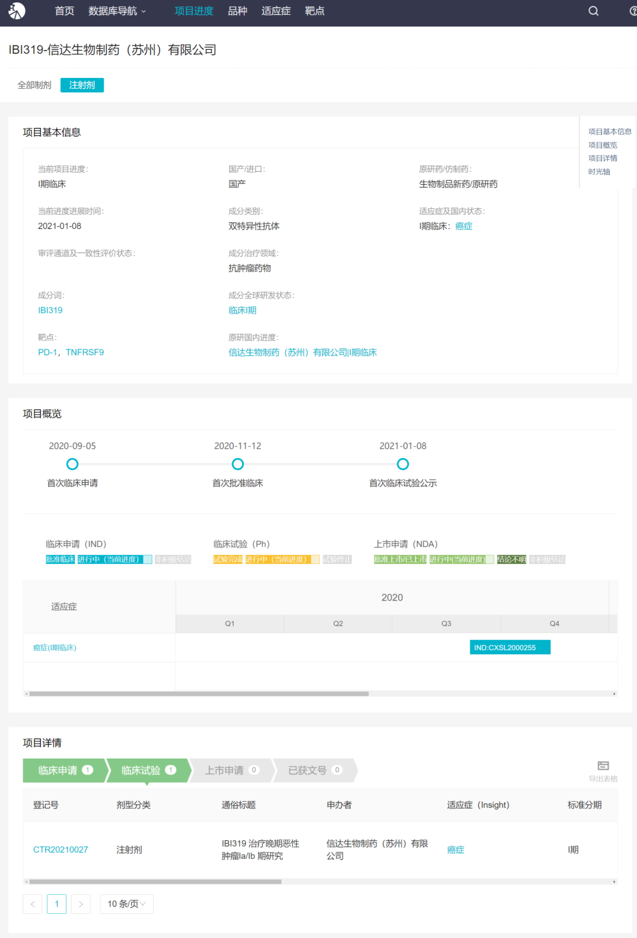The height and width of the screenshot is (938, 637).
Task: Click the 试验终止 legend swatch
Action: click(337, 559)
